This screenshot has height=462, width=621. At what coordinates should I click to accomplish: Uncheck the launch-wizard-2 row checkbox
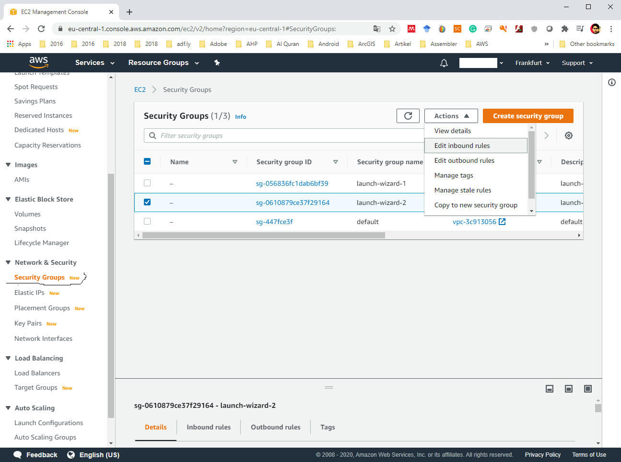147,202
